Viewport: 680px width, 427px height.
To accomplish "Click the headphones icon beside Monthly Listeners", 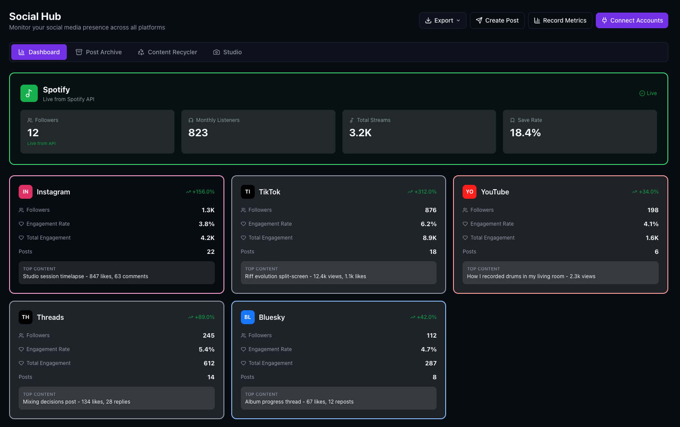I will point(191,120).
